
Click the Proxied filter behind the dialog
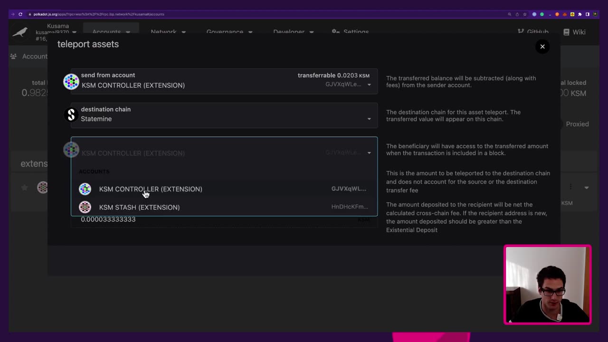(x=577, y=124)
